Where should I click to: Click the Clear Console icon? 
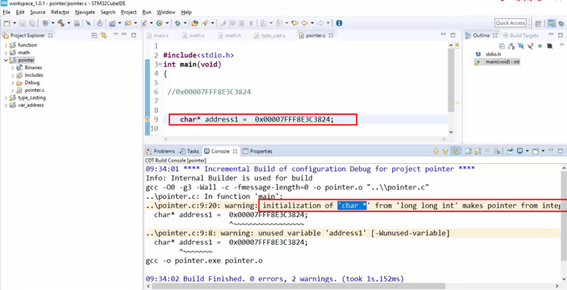(x=497, y=151)
